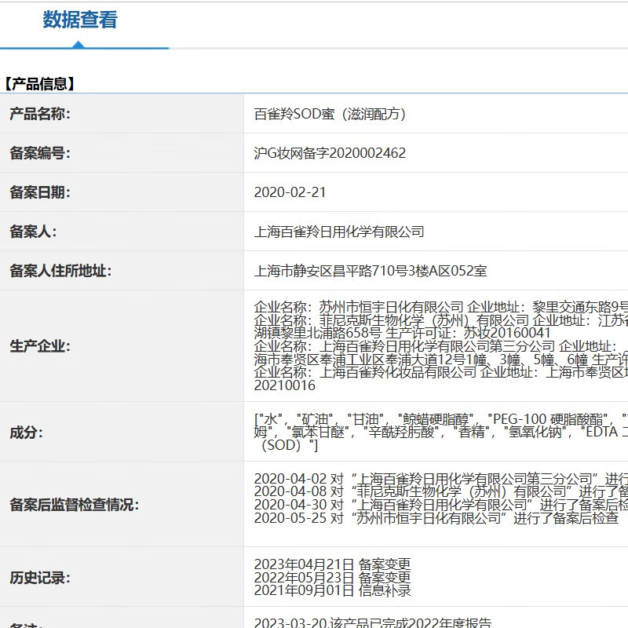Click the 2020-04-02 inspection entry
The width and height of the screenshot is (628, 628).
click(x=441, y=479)
